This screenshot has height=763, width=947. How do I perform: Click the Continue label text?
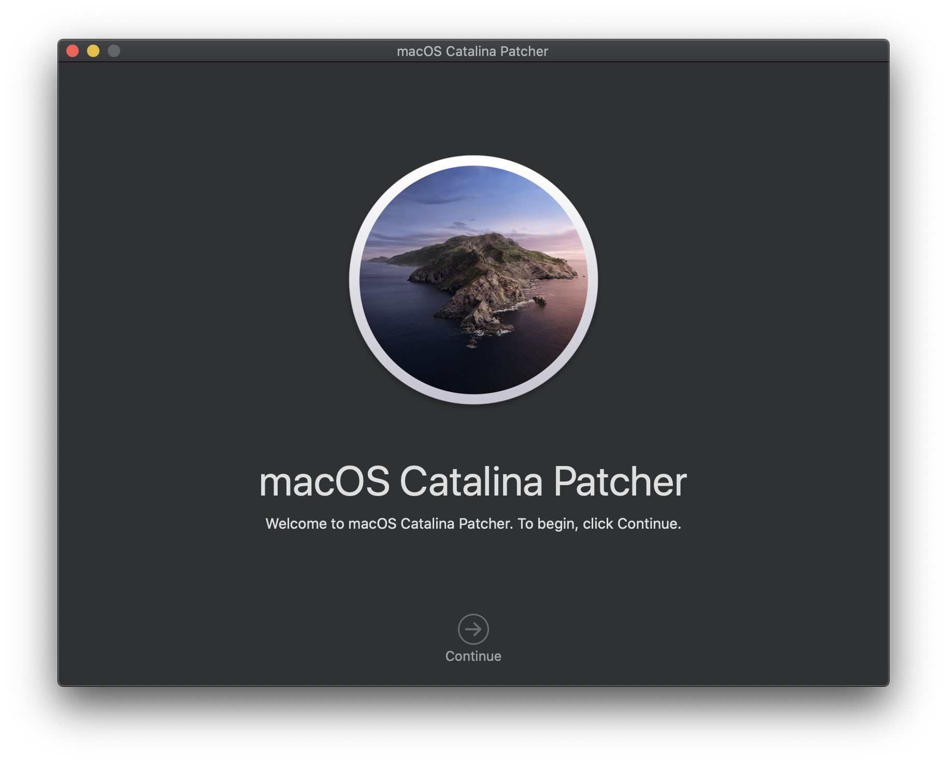click(473, 655)
